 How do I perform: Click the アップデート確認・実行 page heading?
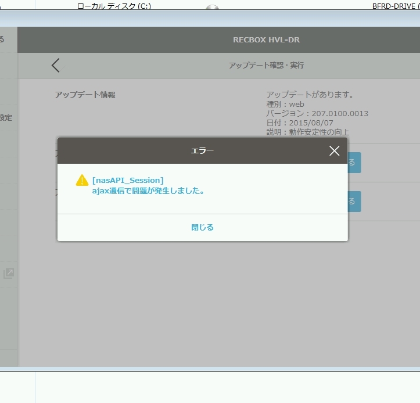coord(266,66)
